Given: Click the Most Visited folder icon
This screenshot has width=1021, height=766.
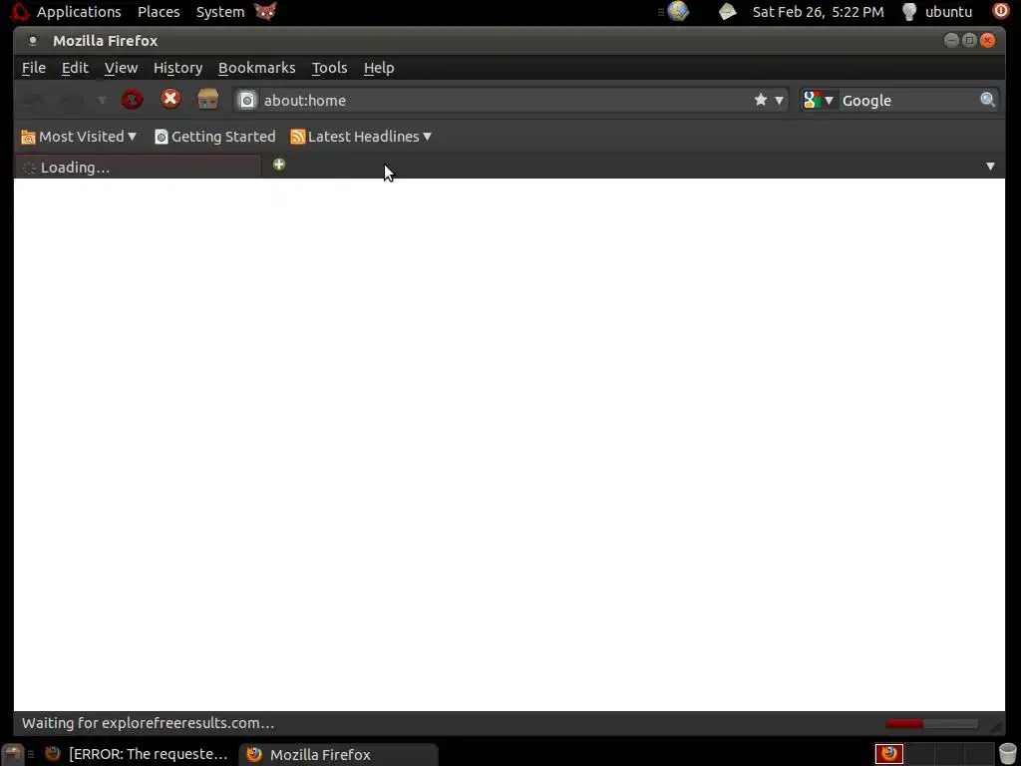Looking at the screenshot, I should pyautogui.click(x=28, y=137).
